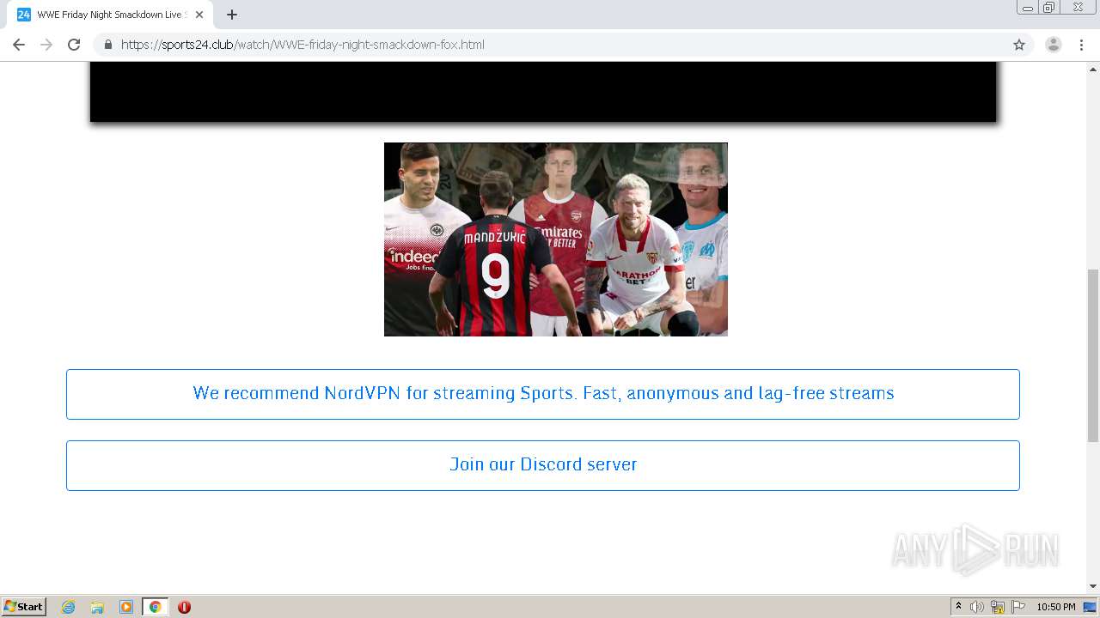Image resolution: width=1100 pixels, height=618 pixels.
Task: Click the black video player area
Action: pos(543,92)
